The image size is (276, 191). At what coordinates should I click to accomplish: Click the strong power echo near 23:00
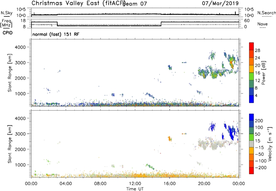(231, 62)
